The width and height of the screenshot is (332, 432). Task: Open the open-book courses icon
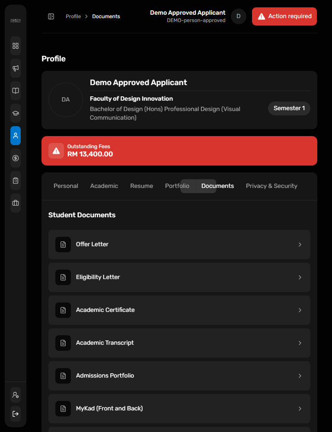tap(16, 91)
